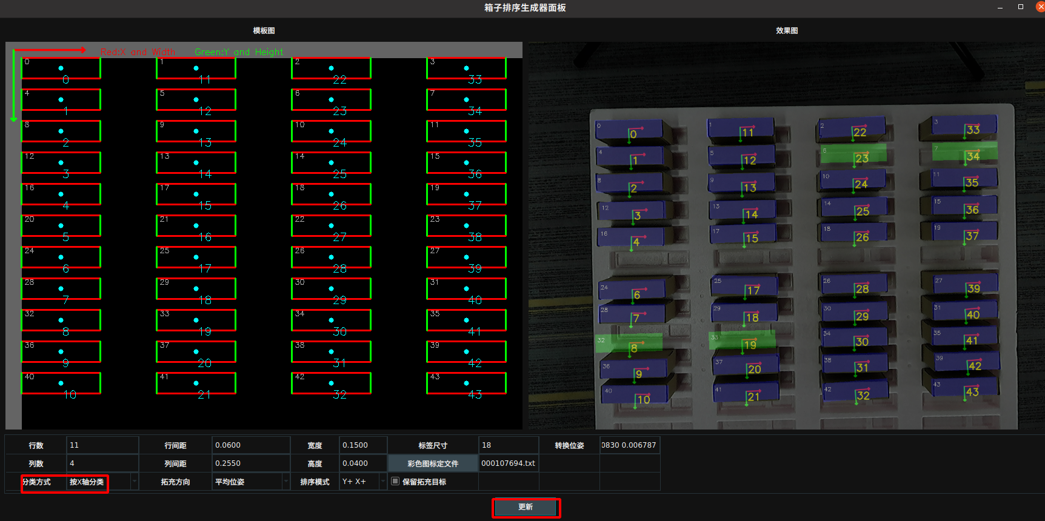
Task: Click the green-highlighted box 23 in 效果图
Action: pyautogui.click(x=853, y=153)
